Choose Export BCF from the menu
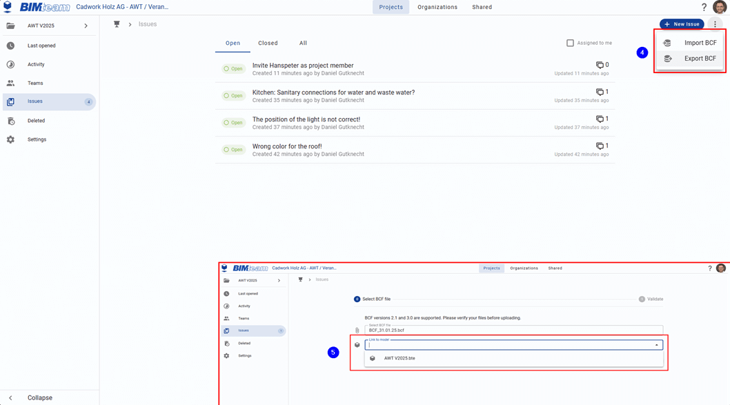The width and height of the screenshot is (730, 405). [700, 59]
